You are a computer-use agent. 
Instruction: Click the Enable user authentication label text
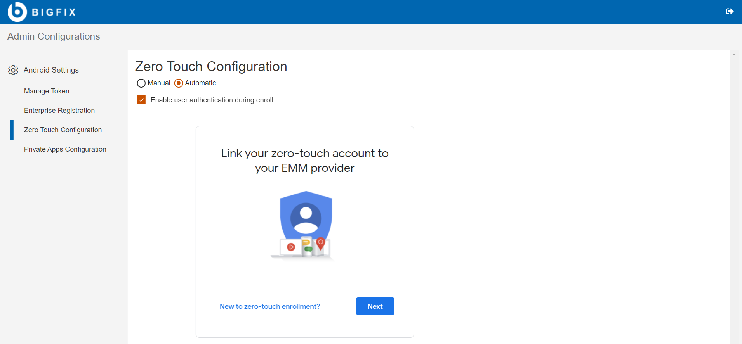click(x=212, y=100)
